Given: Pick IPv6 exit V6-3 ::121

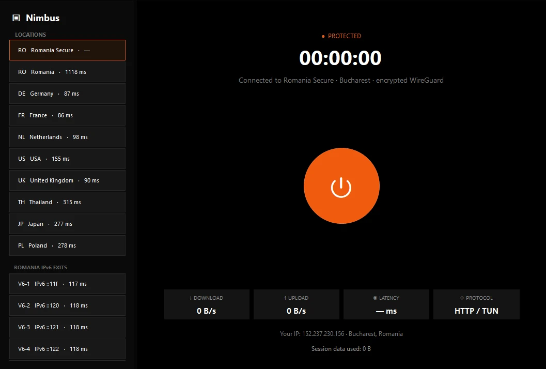Looking at the screenshot, I should [67, 327].
